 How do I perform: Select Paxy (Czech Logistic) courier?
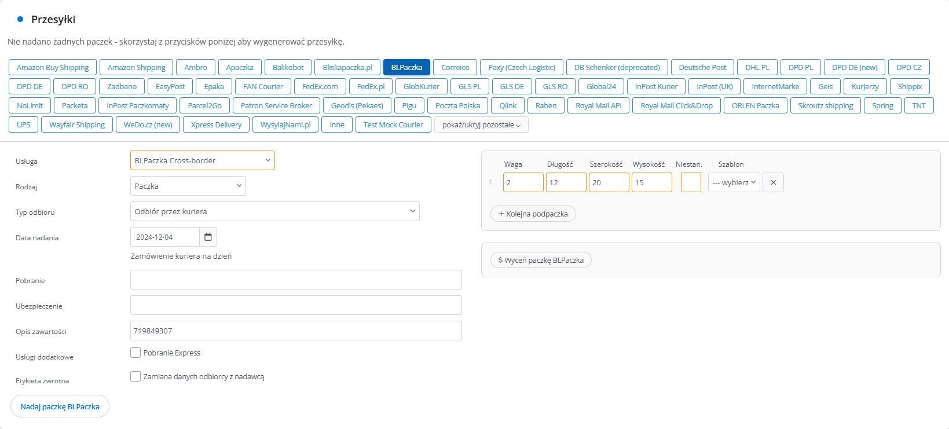coord(522,67)
